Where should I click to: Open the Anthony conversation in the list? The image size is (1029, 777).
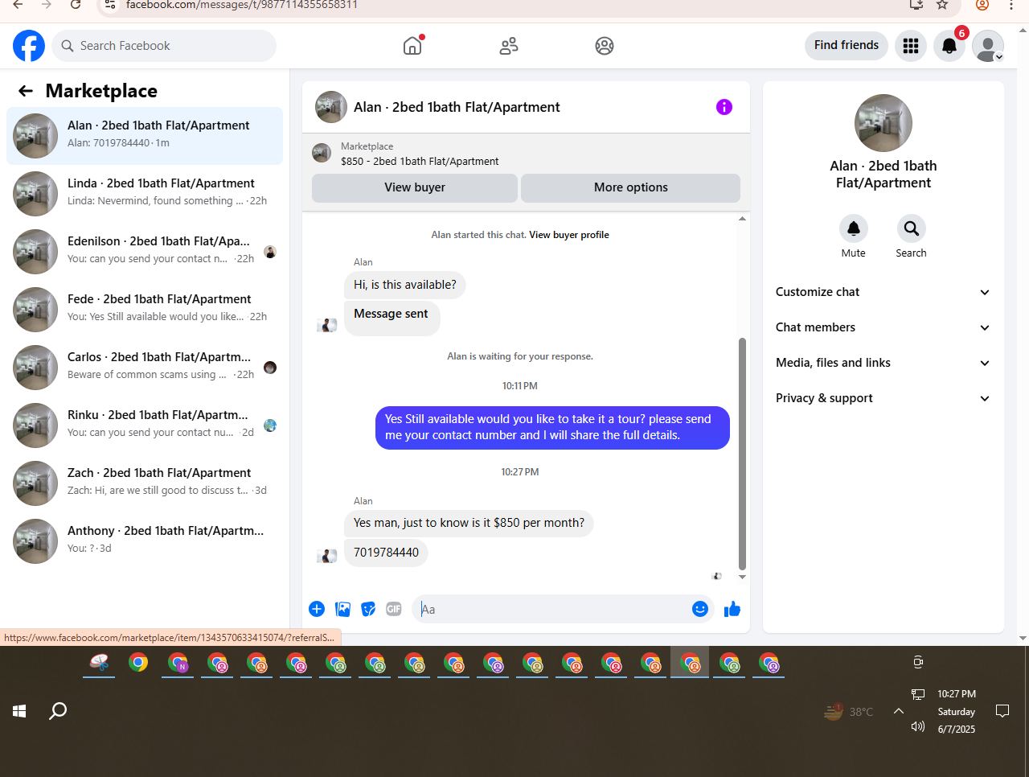click(x=145, y=541)
